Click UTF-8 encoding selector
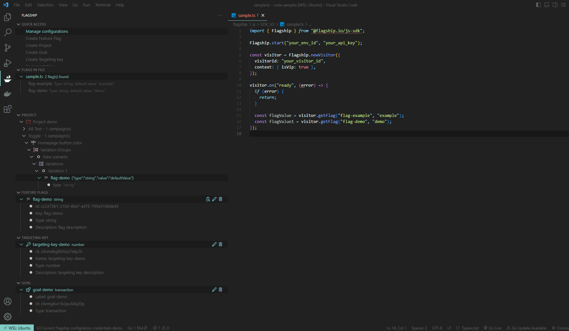 point(437,328)
